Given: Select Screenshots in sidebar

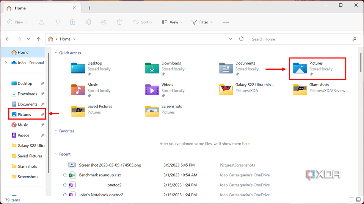Looking at the screenshot, I should [25, 177].
